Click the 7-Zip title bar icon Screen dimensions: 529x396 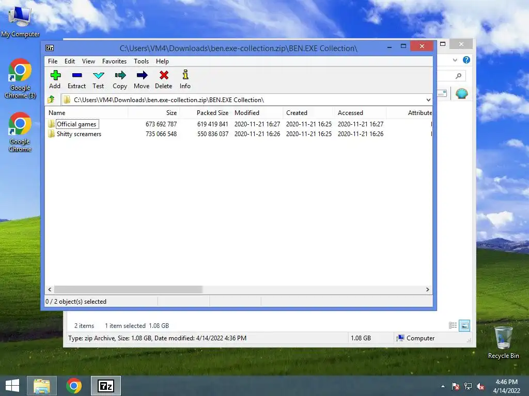click(50, 48)
